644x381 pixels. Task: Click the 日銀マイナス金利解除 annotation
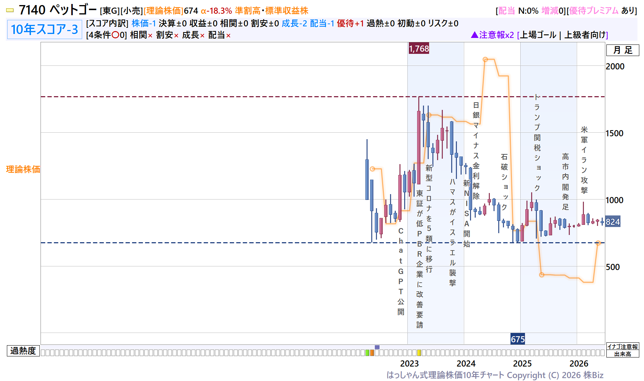point(476,151)
